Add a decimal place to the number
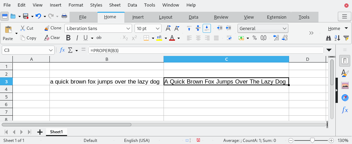The width and height of the screenshot is (352, 144). pyautogui.click(x=276, y=38)
